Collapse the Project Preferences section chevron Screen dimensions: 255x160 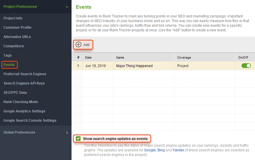click(67, 7)
